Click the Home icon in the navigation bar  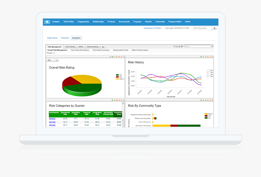[47, 22]
